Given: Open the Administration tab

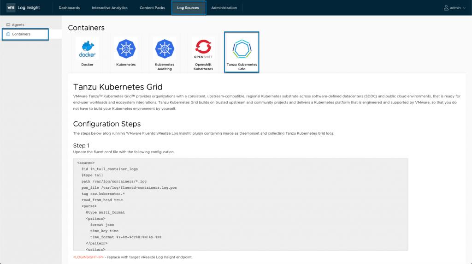Looking at the screenshot, I should pyautogui.click(x=224, y=8).
